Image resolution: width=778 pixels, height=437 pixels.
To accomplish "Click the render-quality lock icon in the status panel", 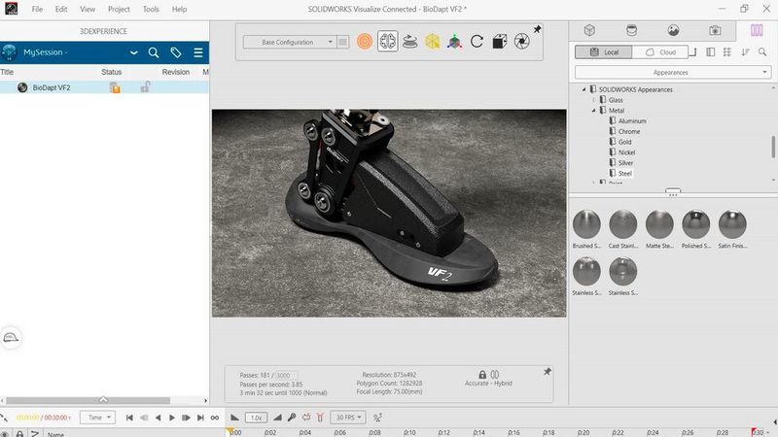I will (x=482, y=375).
